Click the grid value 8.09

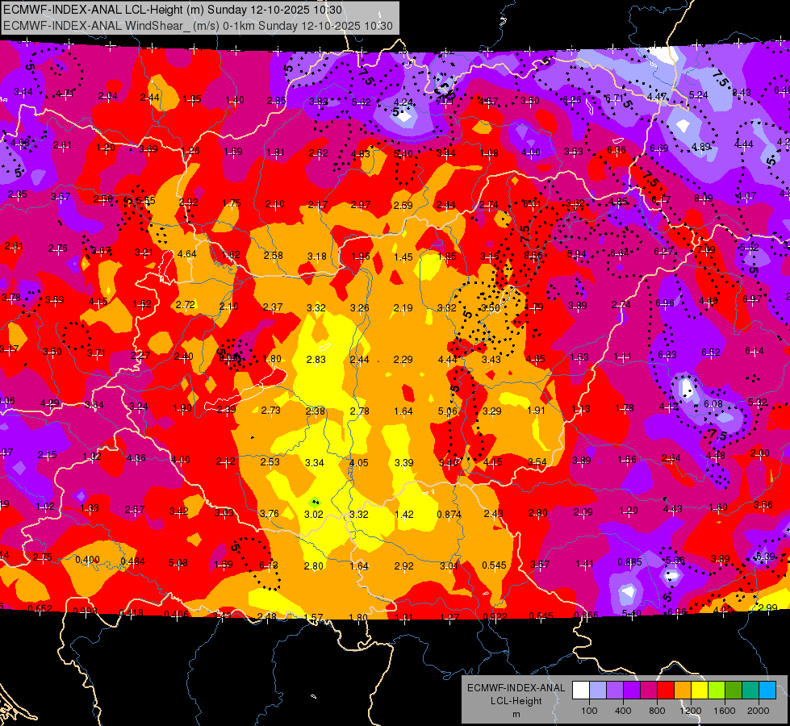pyautogui.click(x=704, y=198)
